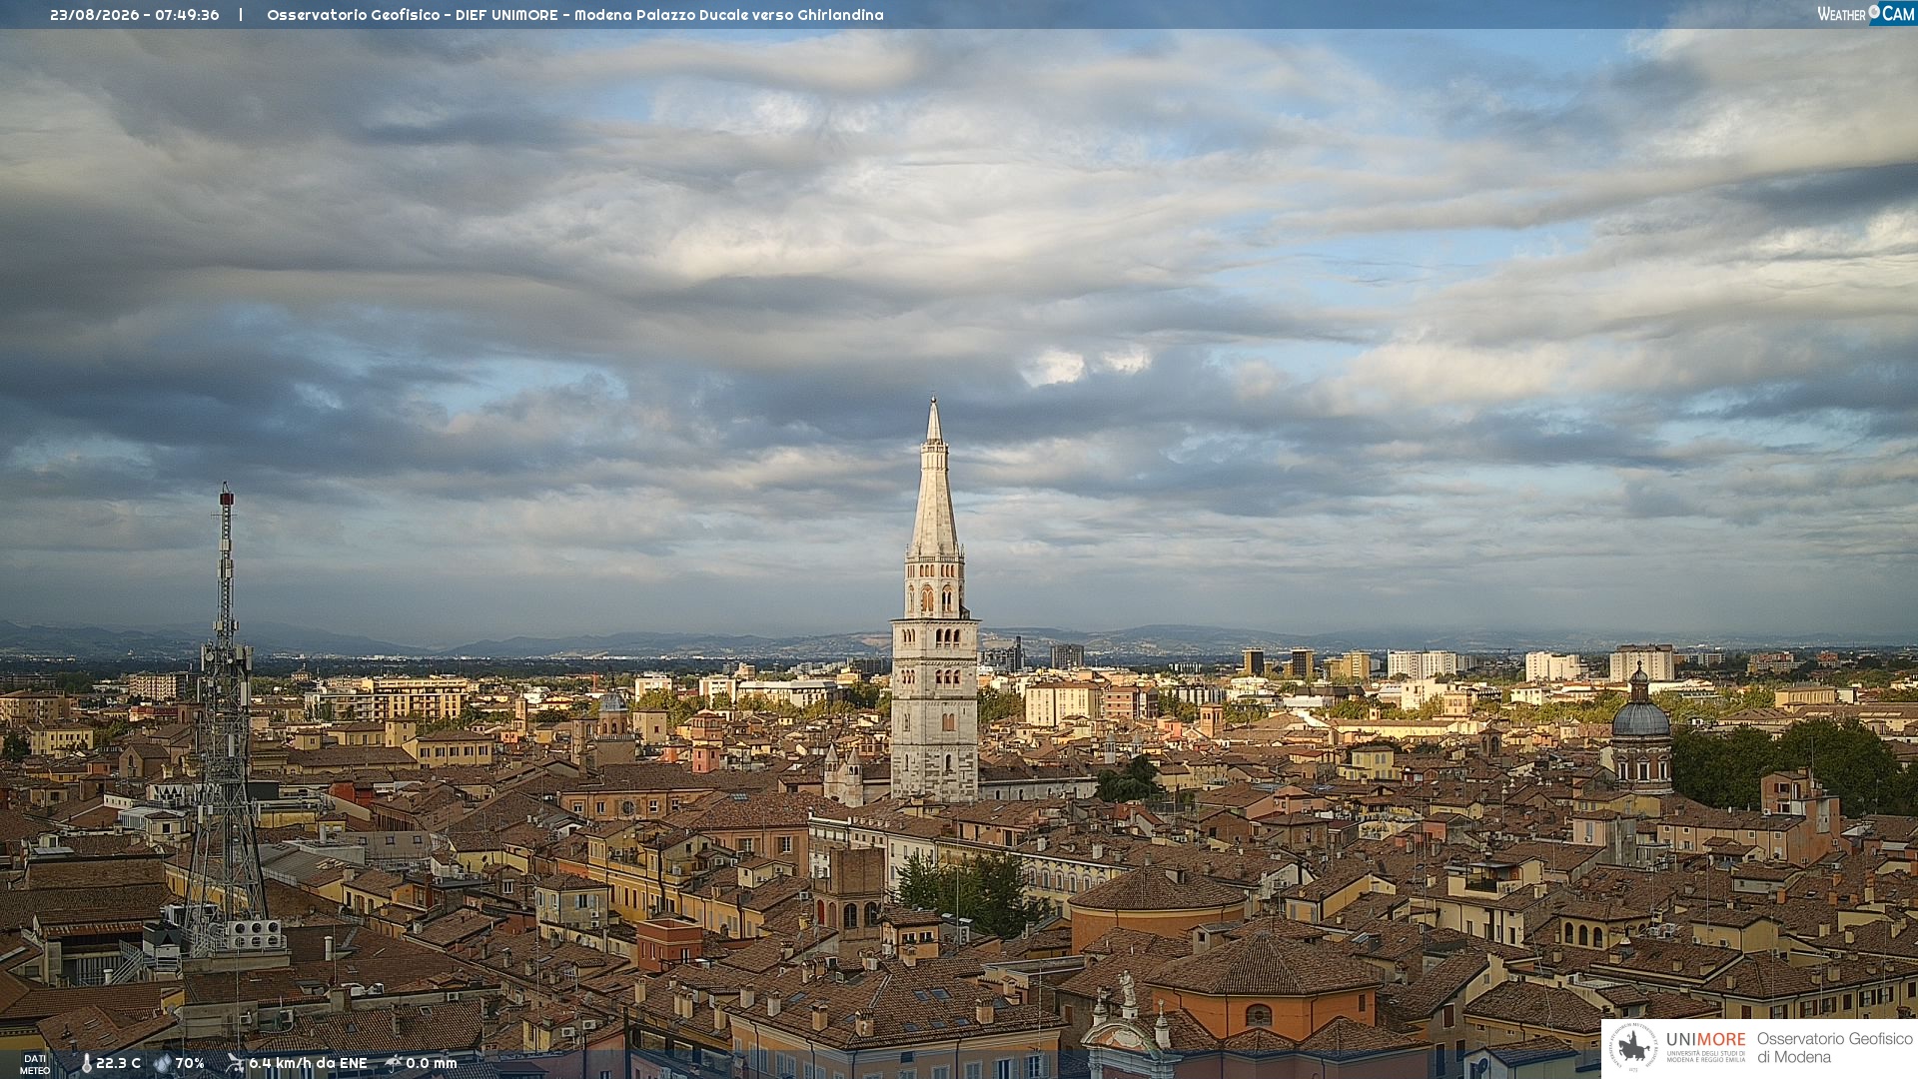Click the 70% humidity value

click(190, 1063)
